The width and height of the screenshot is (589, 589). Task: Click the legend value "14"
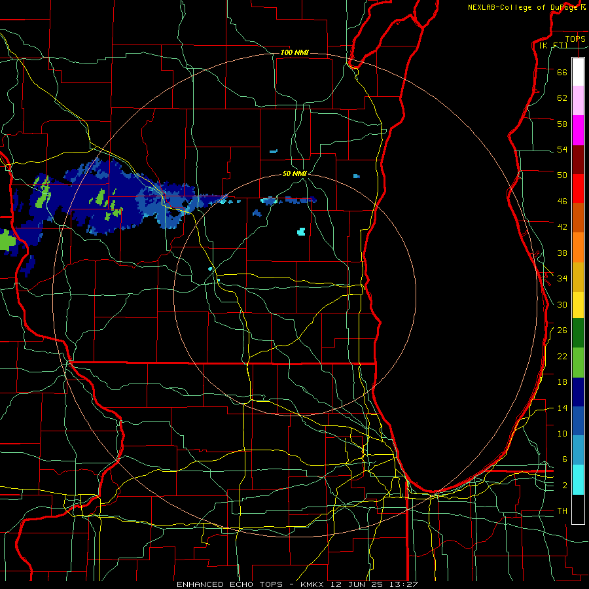pos(562,408)
